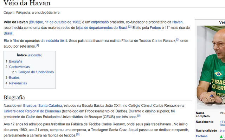Viewport: 225px width, 140px height.
Task: Click 'Origem: Wikipédia, a enciclopédia livre' text
Action: point(32,13)
